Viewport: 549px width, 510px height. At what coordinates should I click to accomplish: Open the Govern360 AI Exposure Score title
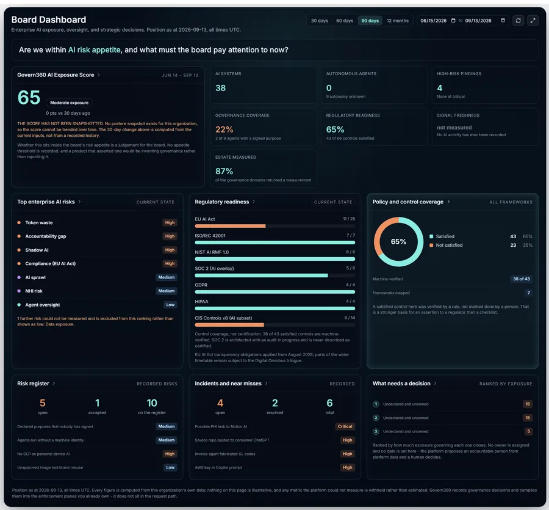[x=56, y=75]
